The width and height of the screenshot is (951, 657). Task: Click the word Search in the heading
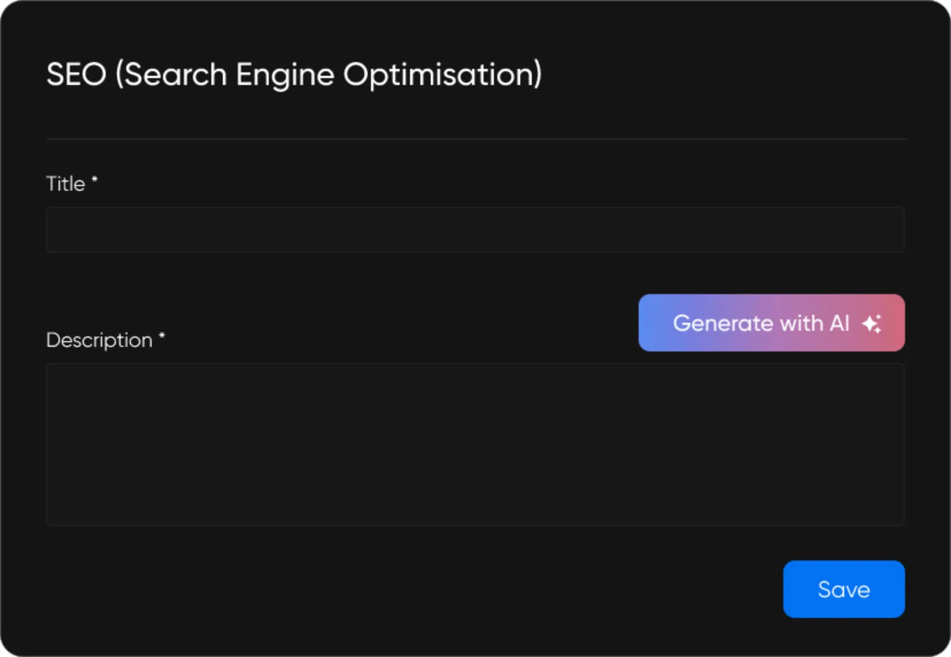click(176, 75)
